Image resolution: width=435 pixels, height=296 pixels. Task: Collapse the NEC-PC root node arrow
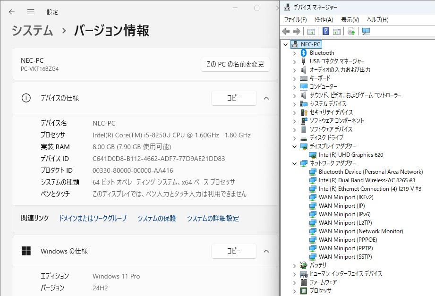point(285,44)
